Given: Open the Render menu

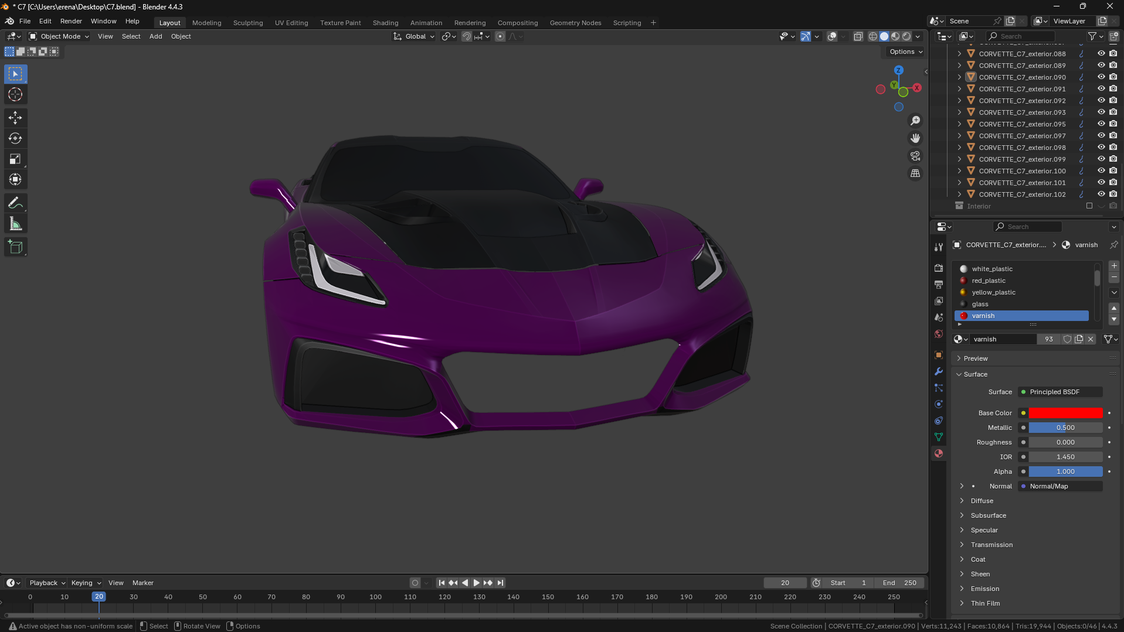Looking at the screenshot, I should coord(71,21).
